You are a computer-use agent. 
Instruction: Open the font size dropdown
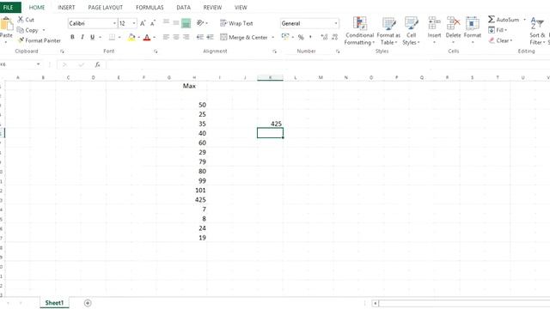[x=134, y=23]
